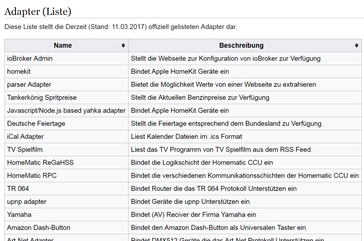Sort table by Name header text
364x241 pixels.
63,46
